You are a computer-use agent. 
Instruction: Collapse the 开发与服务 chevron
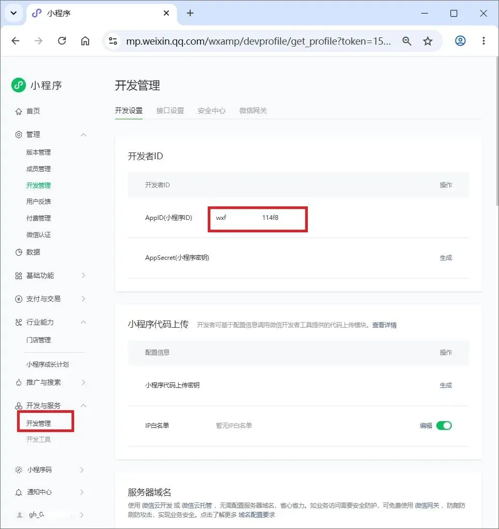83,406
